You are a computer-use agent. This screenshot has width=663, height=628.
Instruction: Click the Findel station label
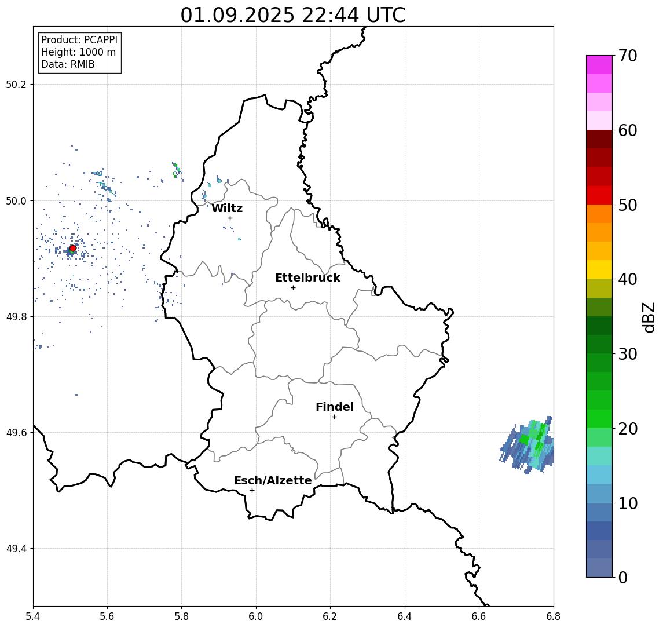(x=335, y=407)
